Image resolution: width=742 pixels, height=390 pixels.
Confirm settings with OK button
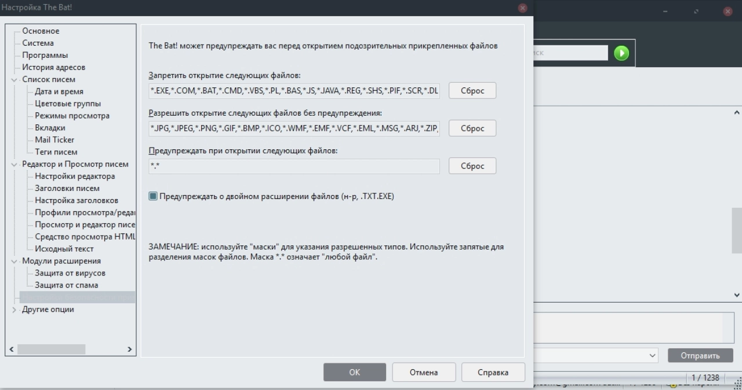tap(355, 373)
